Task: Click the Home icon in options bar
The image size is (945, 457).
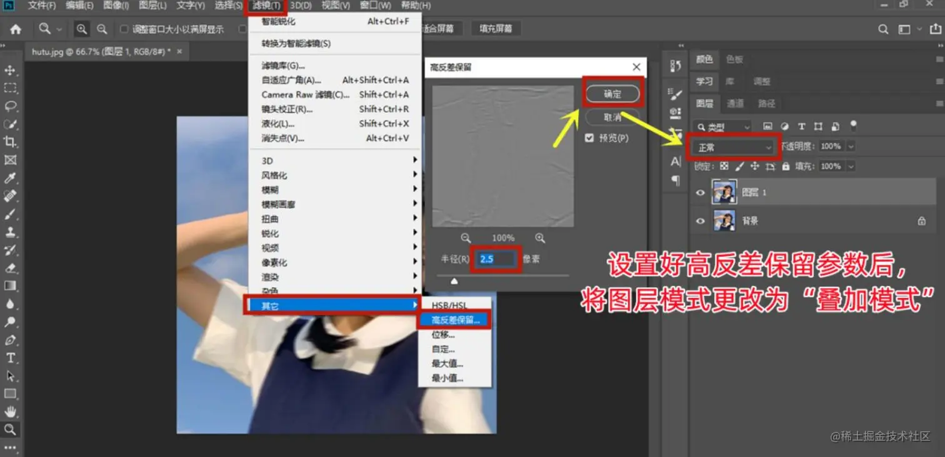Action: tap(16, 29)
